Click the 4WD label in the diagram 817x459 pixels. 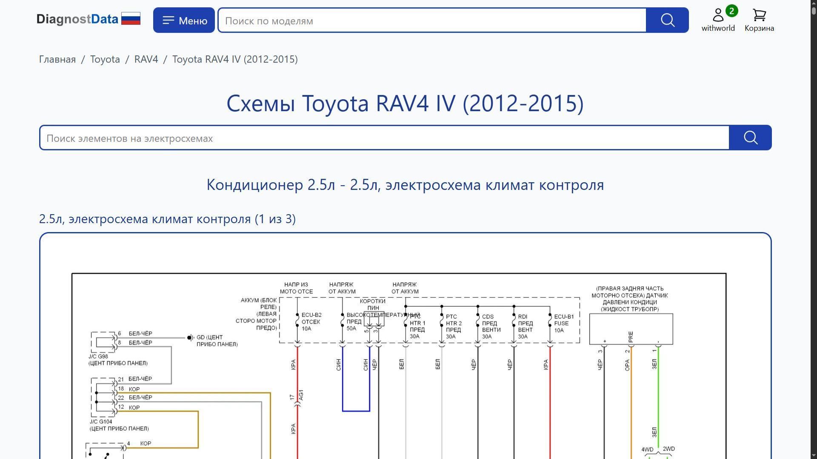(x=647, y=450)
